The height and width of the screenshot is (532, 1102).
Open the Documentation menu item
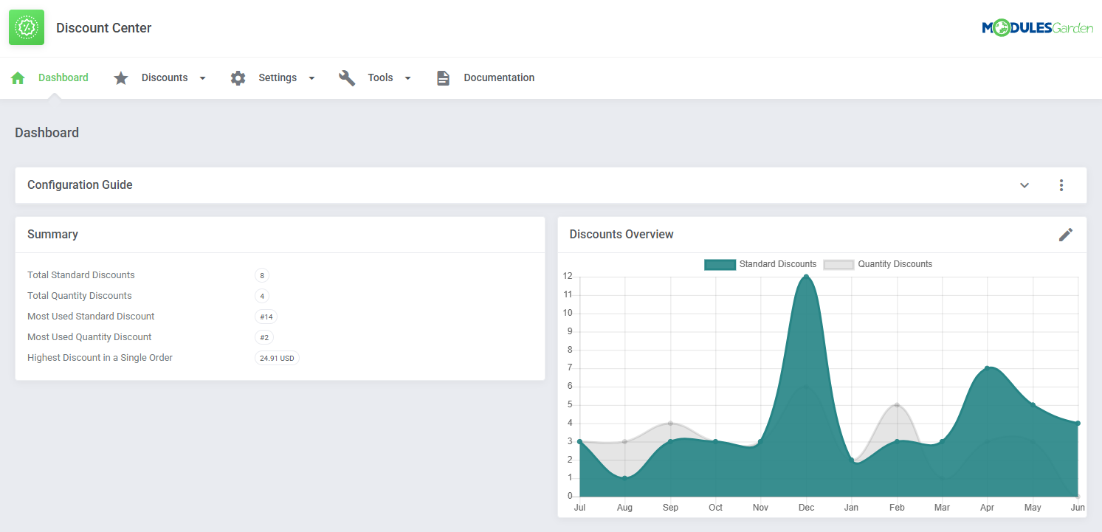click(499, 77)
